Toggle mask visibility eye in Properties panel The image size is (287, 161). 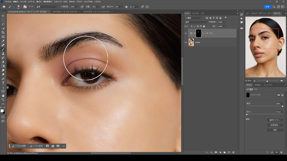[x=277, y=152]
